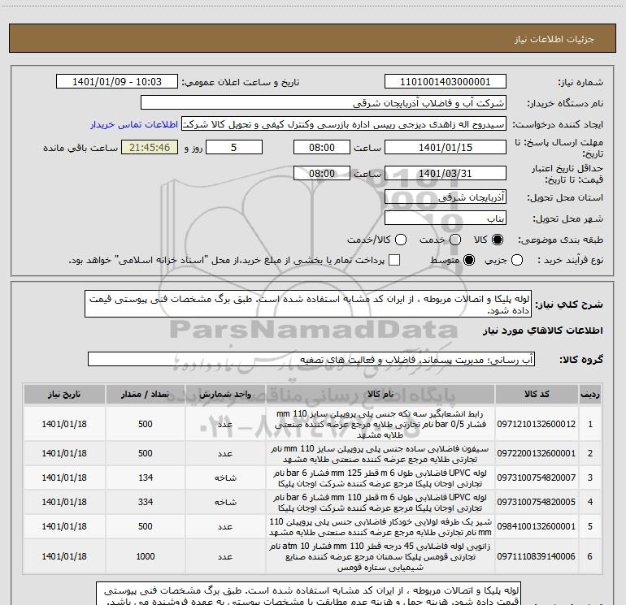
Task: Click the announcement date field 1401/01/09 - 10:03
Action: coord(117,82)
